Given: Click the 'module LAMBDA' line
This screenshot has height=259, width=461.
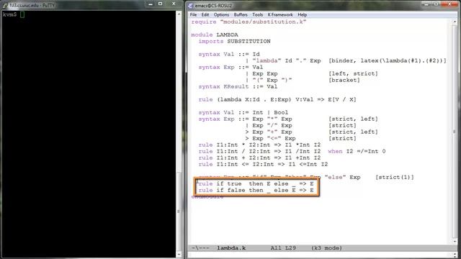Looking at the screenshot, I should [x=215, y=35].
